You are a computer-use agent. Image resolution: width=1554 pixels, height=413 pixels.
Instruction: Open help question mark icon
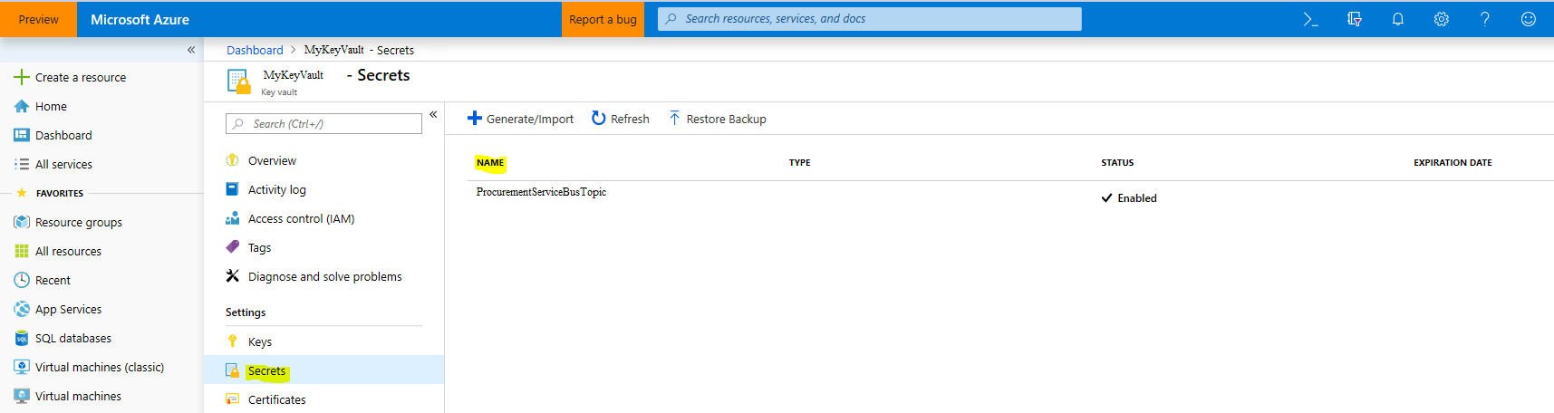pos(1485,19)
